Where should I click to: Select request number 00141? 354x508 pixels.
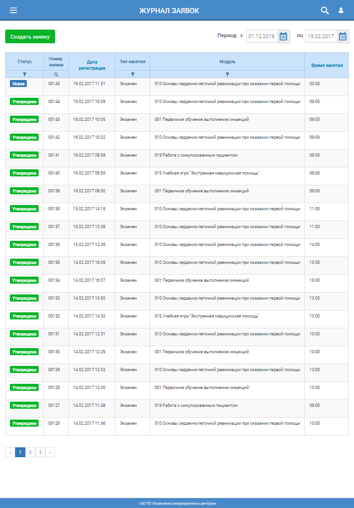(x=54, y=155)
